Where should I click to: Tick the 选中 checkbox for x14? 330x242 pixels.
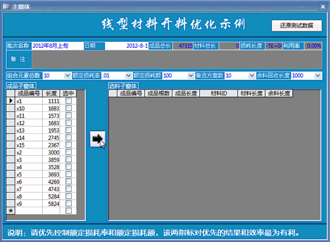click(x=68, y=138)
